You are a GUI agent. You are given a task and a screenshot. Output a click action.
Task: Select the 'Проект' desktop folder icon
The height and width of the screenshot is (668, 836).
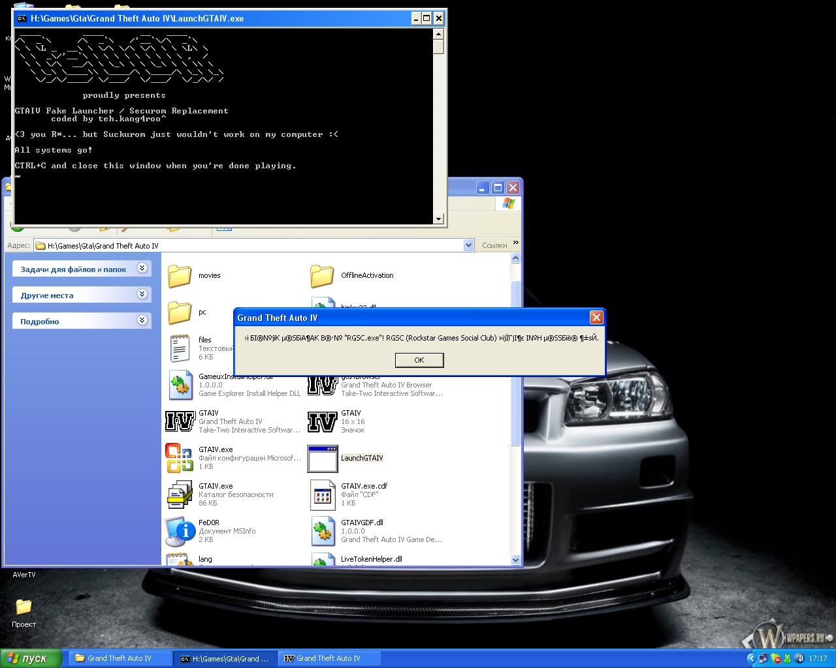(x=24, y=607)
